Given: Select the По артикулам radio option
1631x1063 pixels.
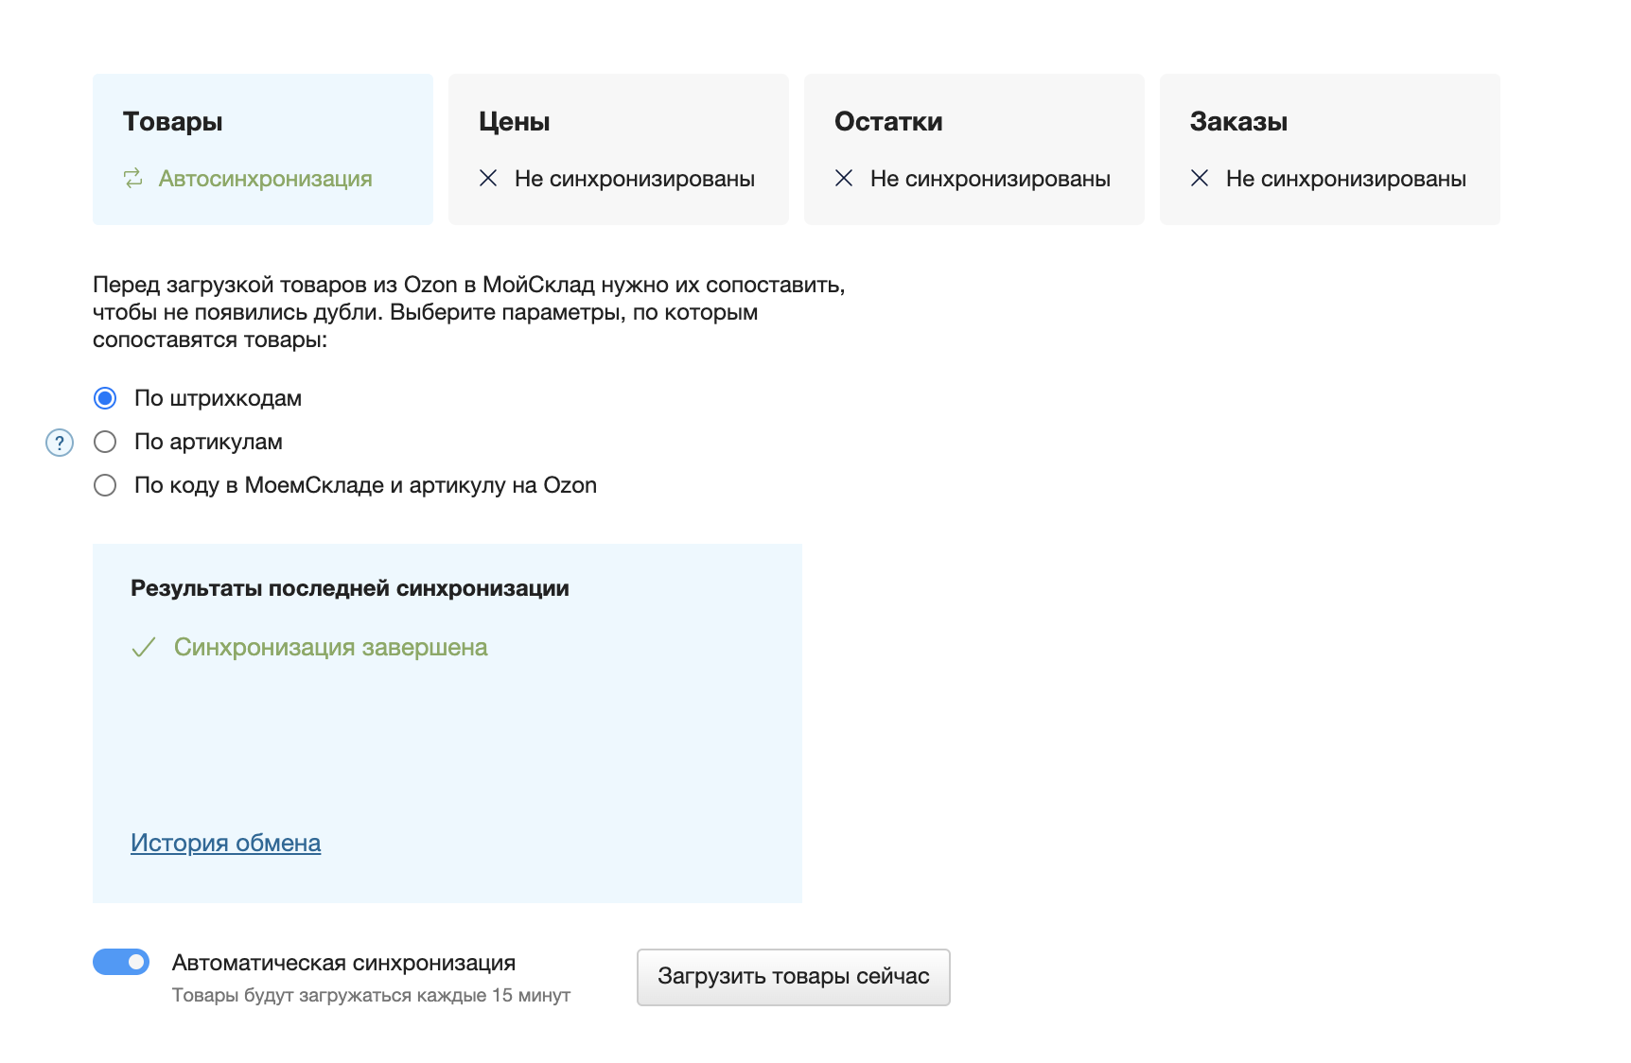Looking at the screenshot, I should 105,442.
